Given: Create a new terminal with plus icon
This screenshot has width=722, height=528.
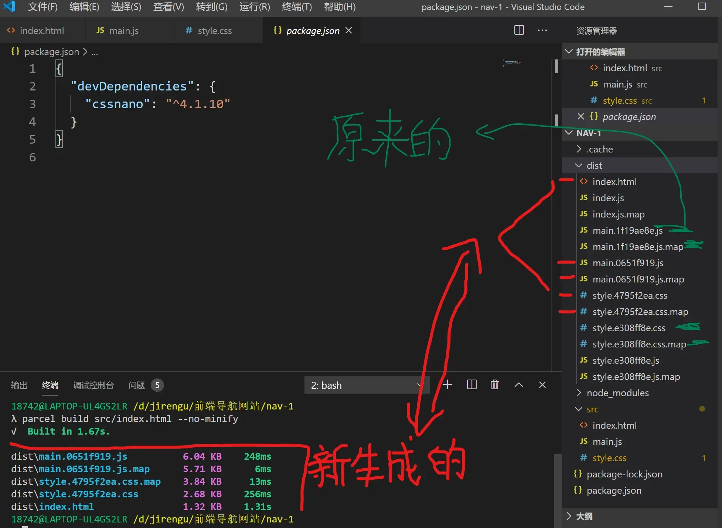Looking at the screenshot, I should (x=447, y=385).
